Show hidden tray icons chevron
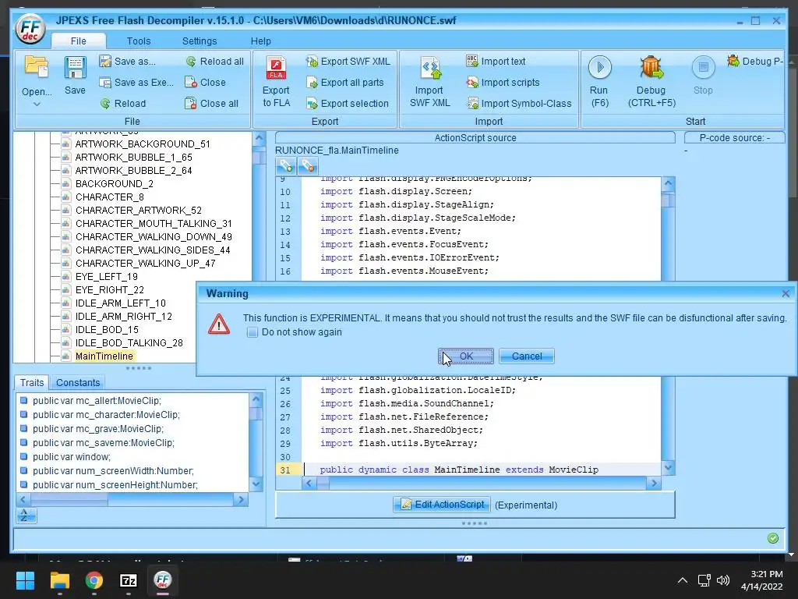 (683, 580)
